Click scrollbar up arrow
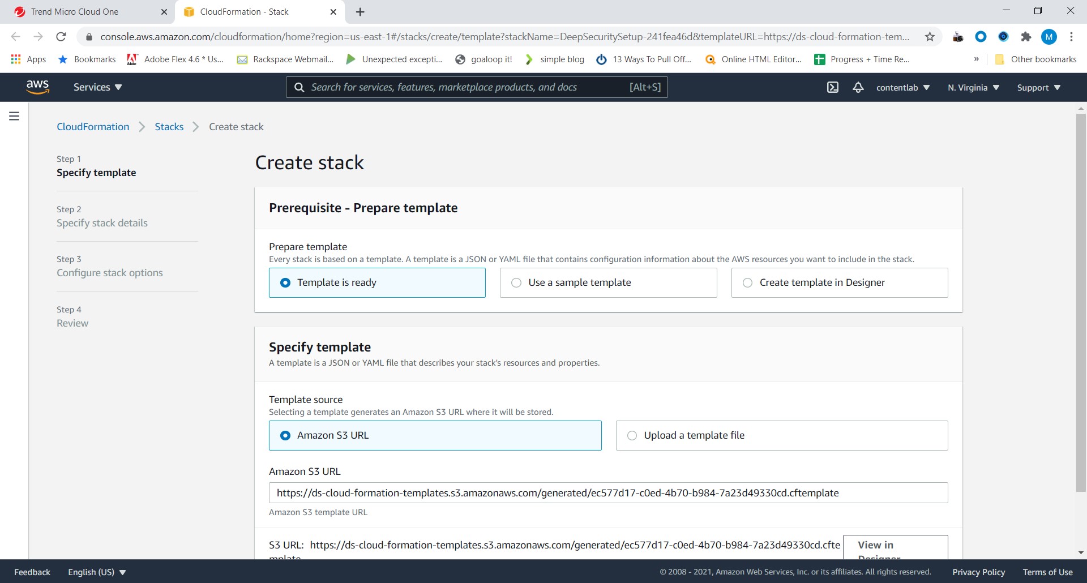This screenshot has width=1087, height=583. pos(1081,108)
